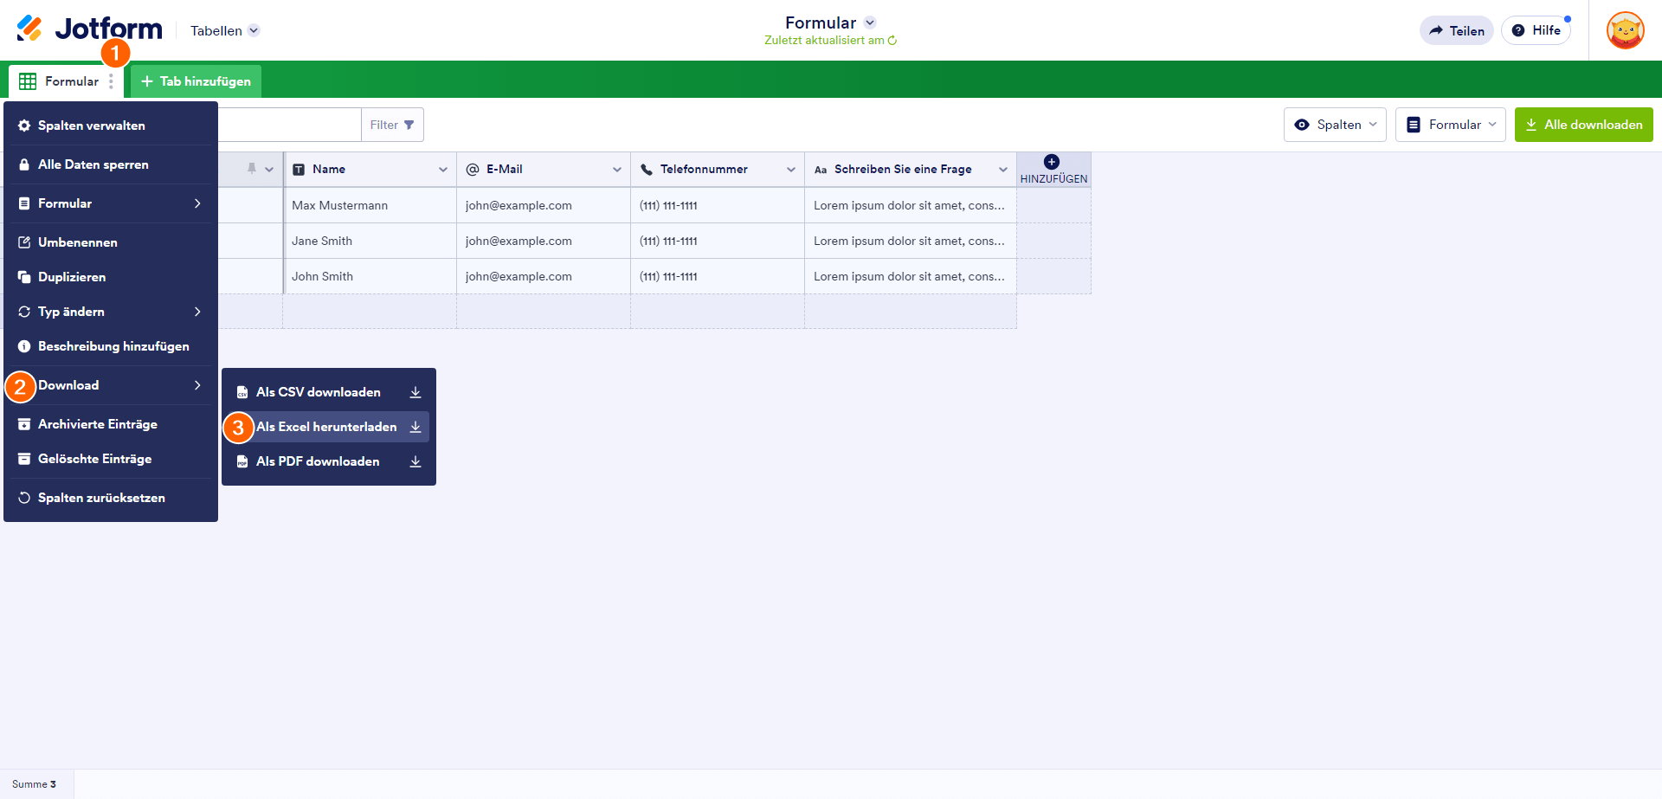Click the pin icon in the table header
Screen dimensions: 1662x799
(x=252, y=169)
